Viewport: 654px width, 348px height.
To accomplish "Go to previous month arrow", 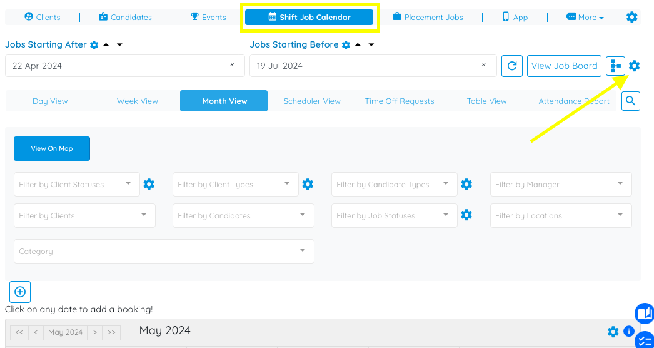I will click(36, 332).
